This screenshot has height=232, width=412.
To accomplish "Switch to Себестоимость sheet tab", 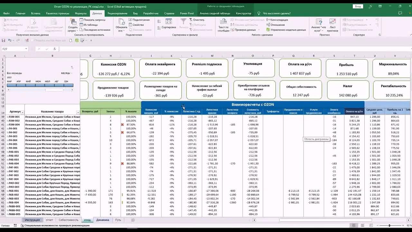I will [69, 220].
